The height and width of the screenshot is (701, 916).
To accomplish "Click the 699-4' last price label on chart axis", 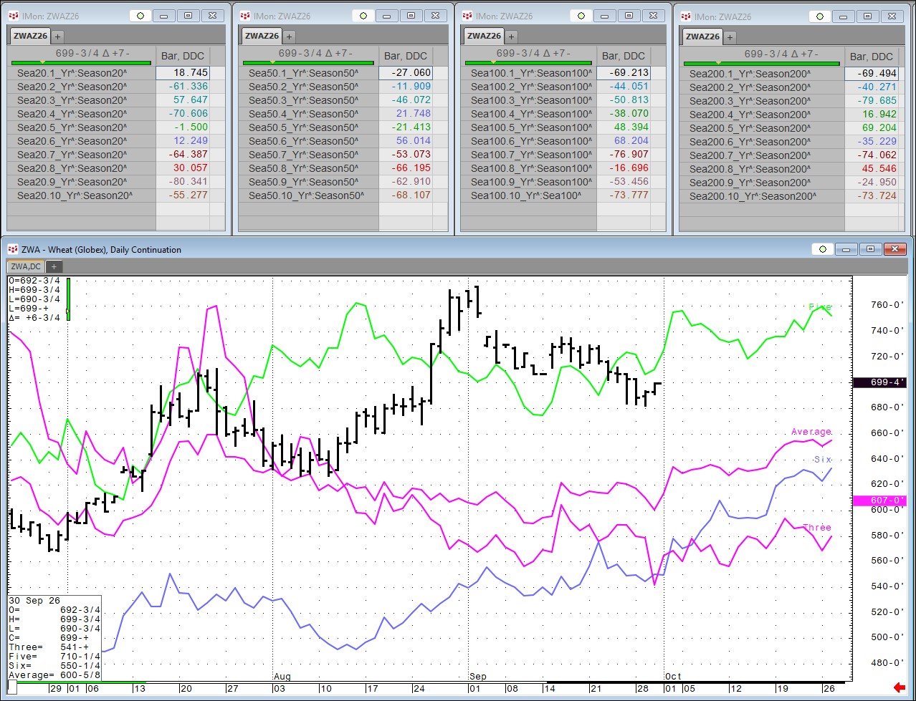I will pyautogui.click(x=879, y=382).
